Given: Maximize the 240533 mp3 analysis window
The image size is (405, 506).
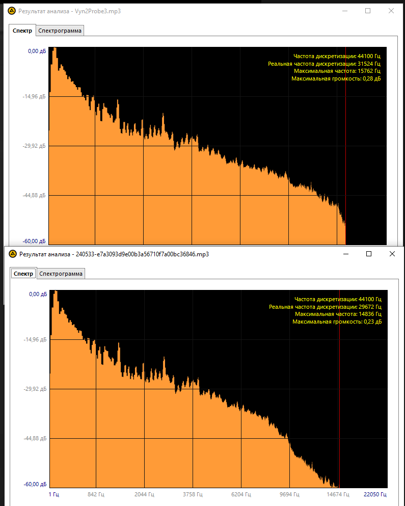Looking at the screenshot, I should click(369, 254).
